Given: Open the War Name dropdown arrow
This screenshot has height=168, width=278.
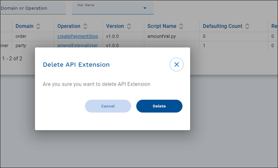Looking at the screenshot, I should [x=145, y=8].
